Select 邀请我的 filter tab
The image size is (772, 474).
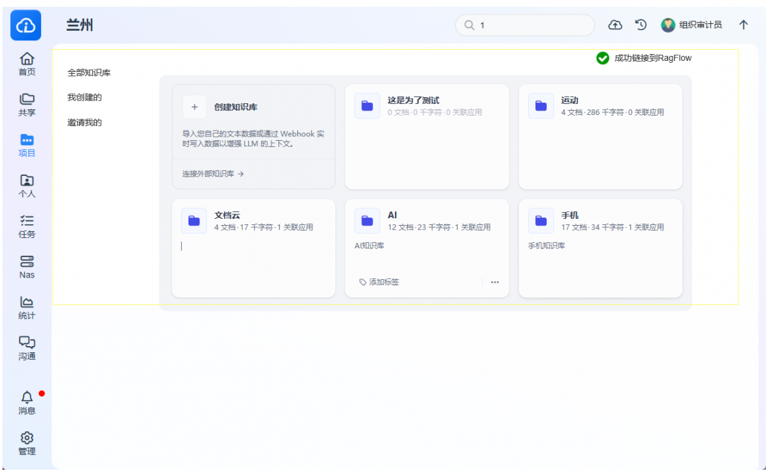tap(84, 123)
